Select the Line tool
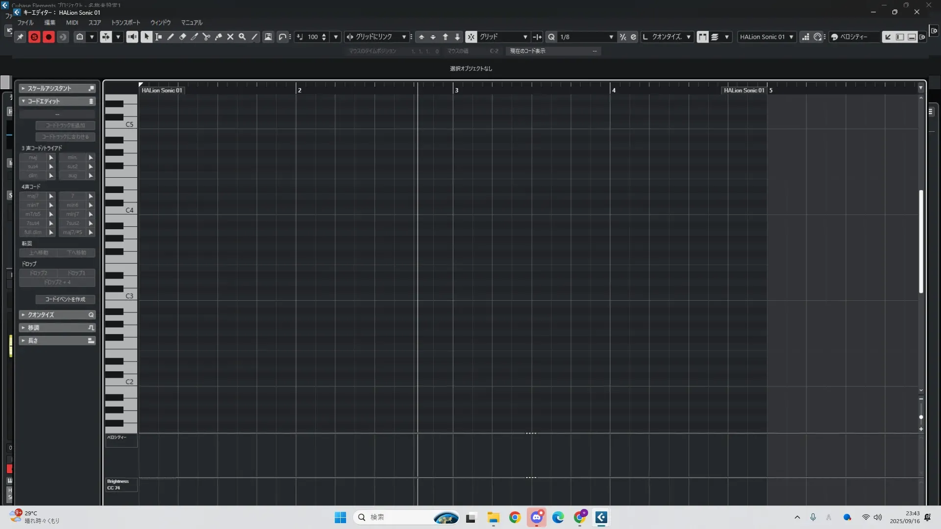 254,37
